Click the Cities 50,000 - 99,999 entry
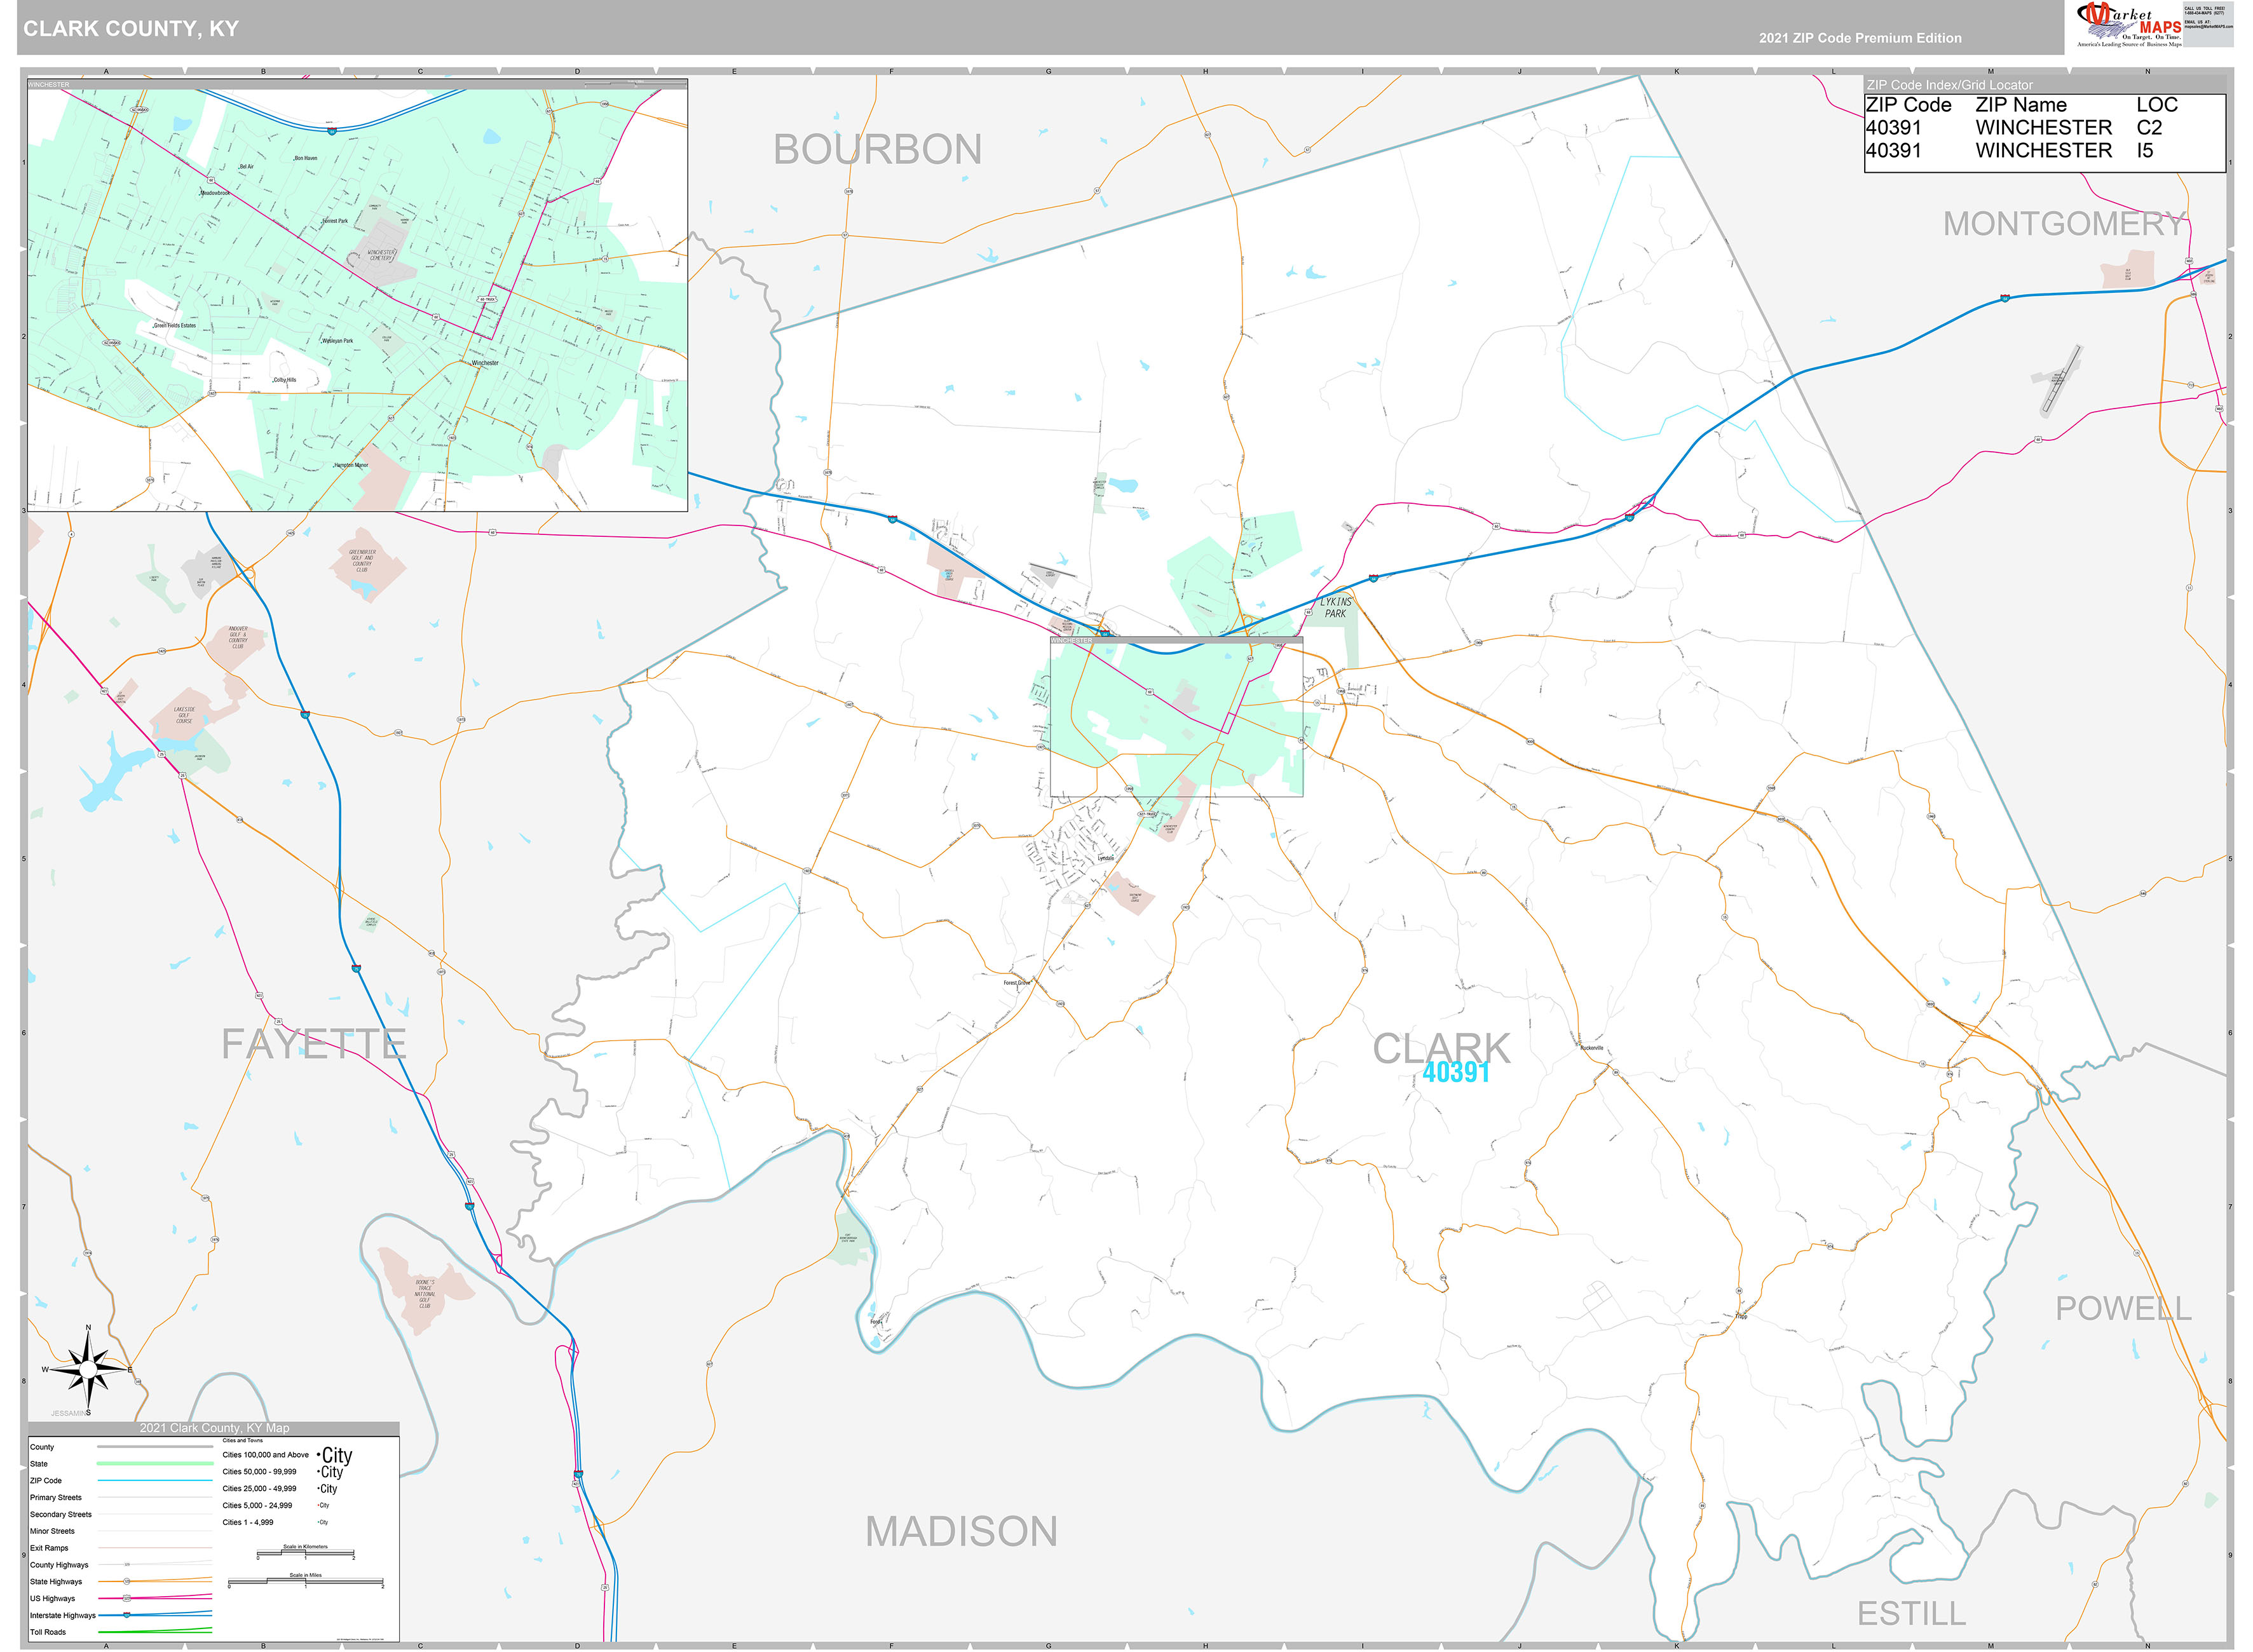Viewport: 2253px width, 1652px height. 259,1472
